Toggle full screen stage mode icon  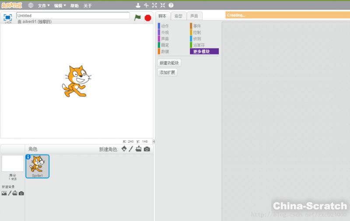click(7, 18)
